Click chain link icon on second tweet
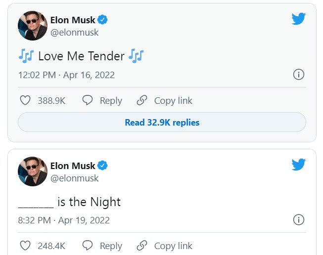The height and width of the screenshot is (255, 323). coord(142,246)
